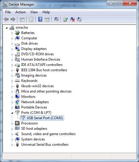This screenshot has width=139, height=162.
Task: Click the Disable device toolbar icon
Action: pyautogui.click(x=79, y=19)
